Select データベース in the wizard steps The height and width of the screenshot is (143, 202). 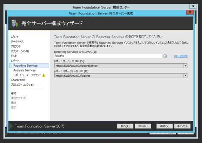(x=17, y=42)
